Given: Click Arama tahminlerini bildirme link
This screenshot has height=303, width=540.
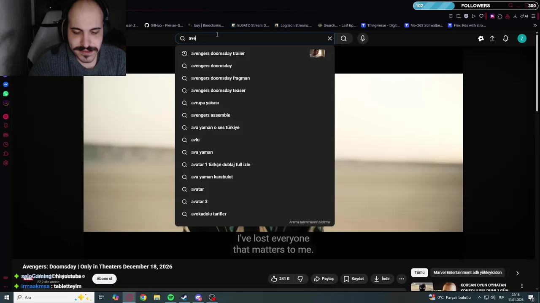Looking at the screenshot, I should [x=310, y=222].
